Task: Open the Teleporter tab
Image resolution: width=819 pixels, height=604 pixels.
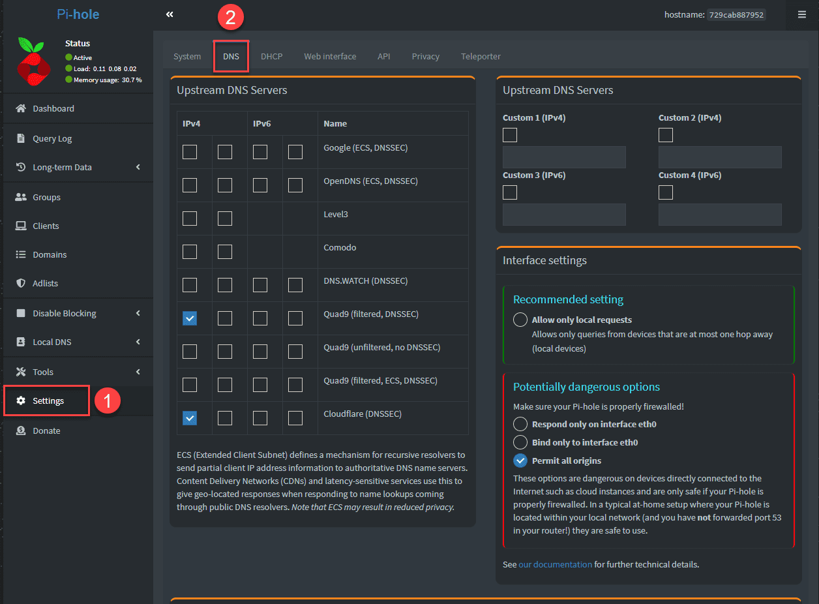Action: (481, 56)
